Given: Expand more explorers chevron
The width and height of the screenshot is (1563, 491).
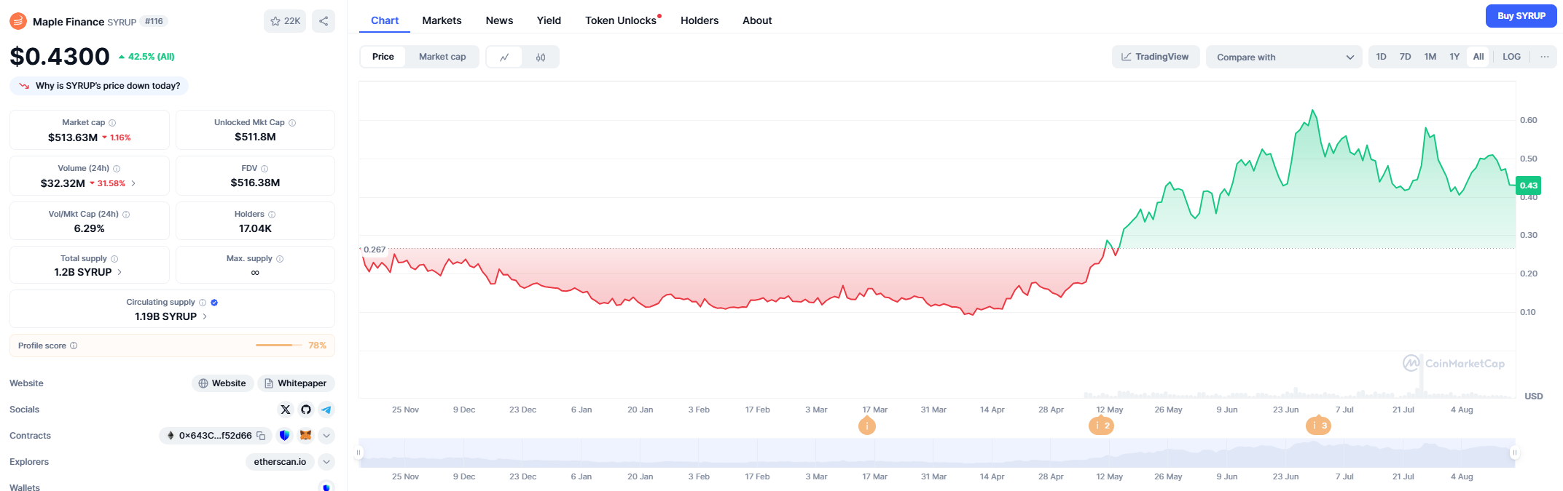Looking at the screenshot, I should click(326, 462).
